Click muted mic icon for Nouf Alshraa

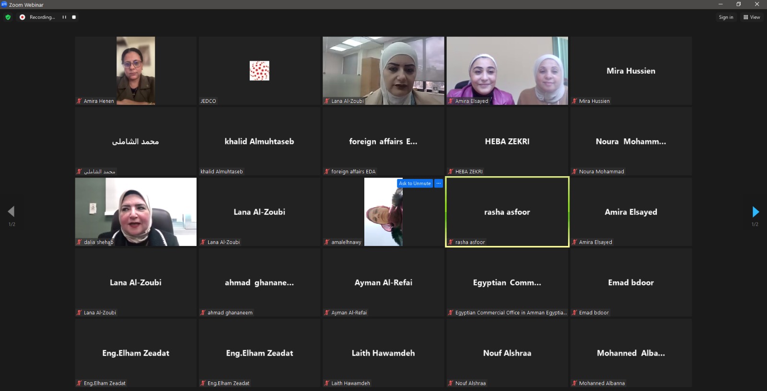451,383
